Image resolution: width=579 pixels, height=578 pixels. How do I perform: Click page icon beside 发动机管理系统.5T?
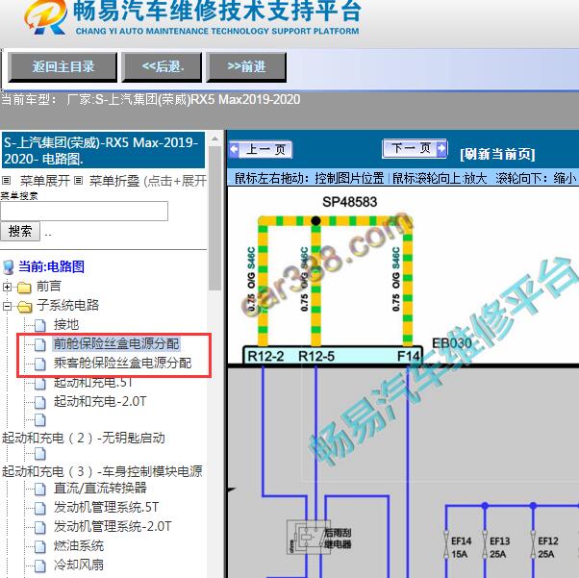click(40, 508)
